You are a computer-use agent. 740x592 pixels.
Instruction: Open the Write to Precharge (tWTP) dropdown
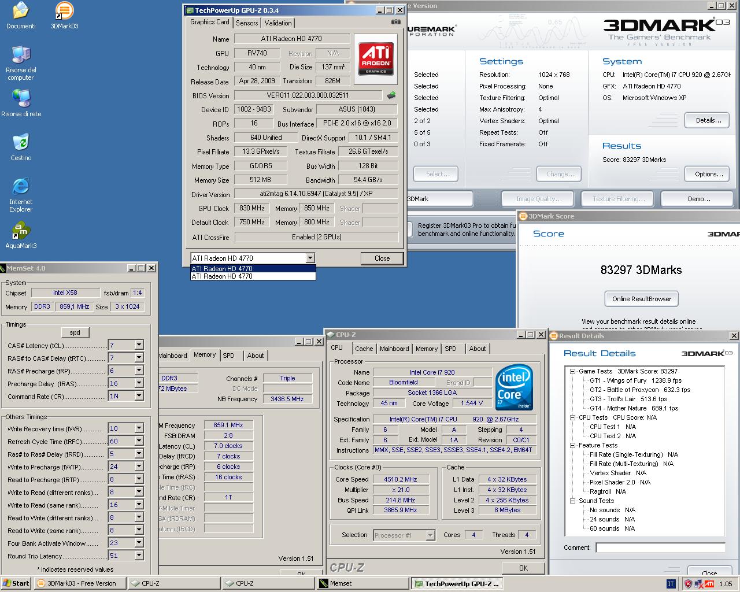click(x=139, y=467)
